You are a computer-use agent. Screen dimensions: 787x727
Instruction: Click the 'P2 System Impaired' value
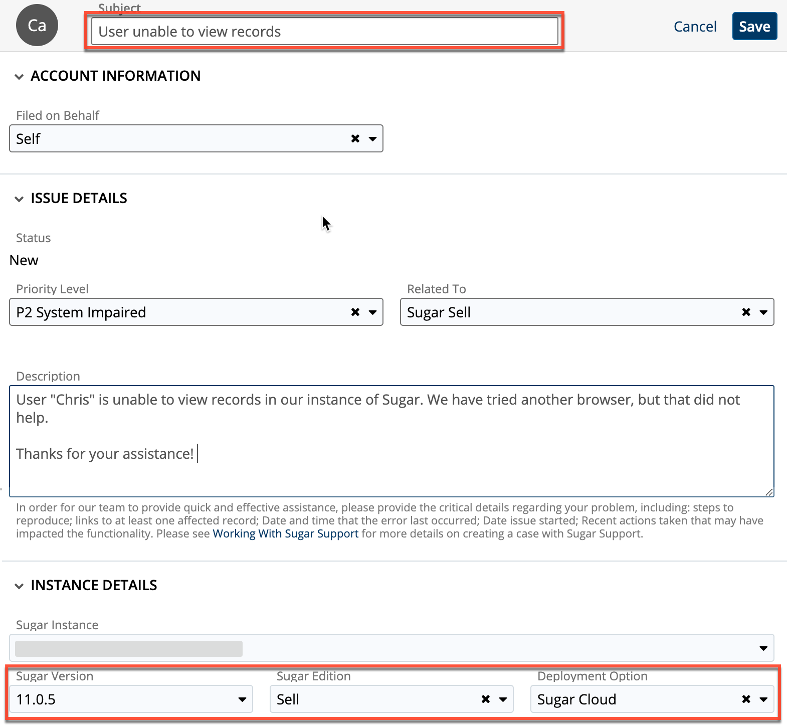(81, 312)
